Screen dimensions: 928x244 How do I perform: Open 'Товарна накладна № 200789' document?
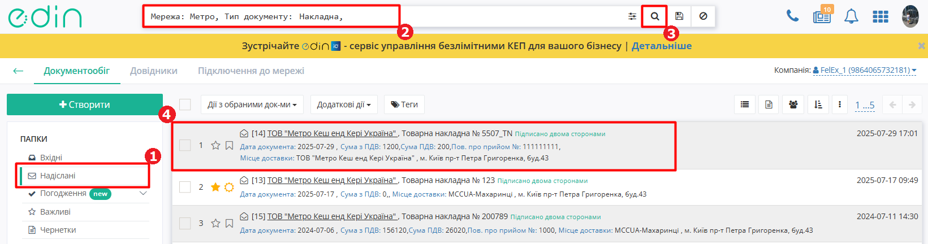point(455,216)
